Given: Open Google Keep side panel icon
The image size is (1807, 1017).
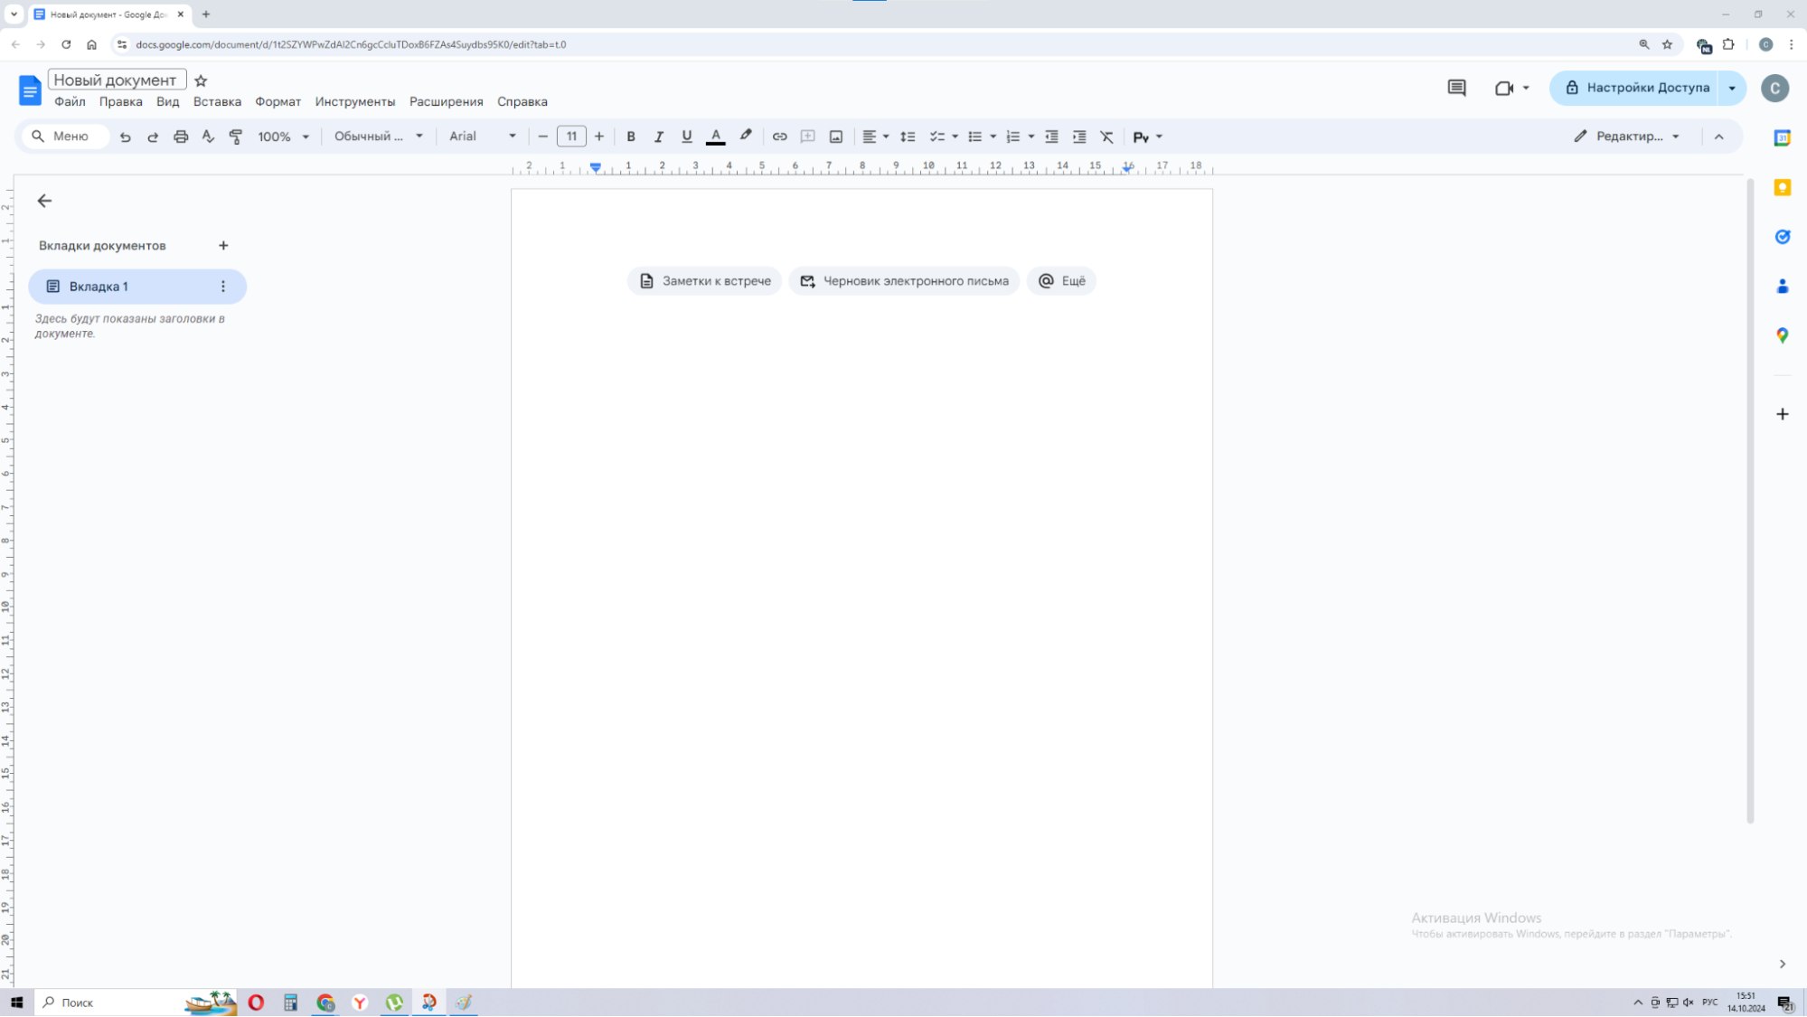Looking at the screenshot, I should pyautogui.click(x=1782, y=188).
